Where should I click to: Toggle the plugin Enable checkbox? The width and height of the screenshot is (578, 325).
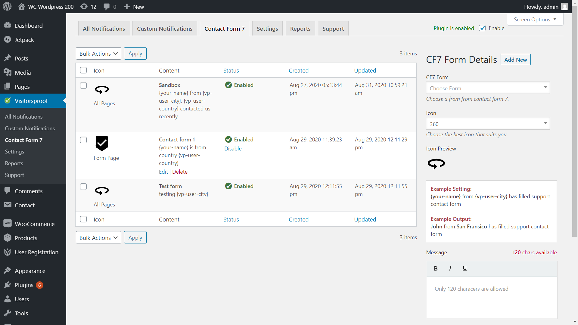(482, 28)
